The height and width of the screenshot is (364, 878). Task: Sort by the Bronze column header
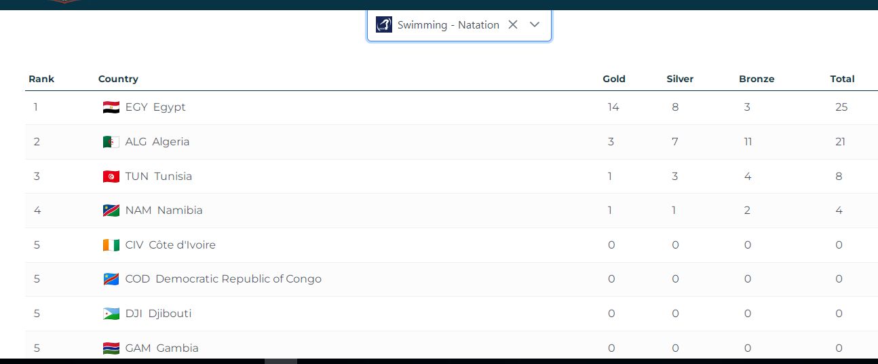tap(757, 79)
